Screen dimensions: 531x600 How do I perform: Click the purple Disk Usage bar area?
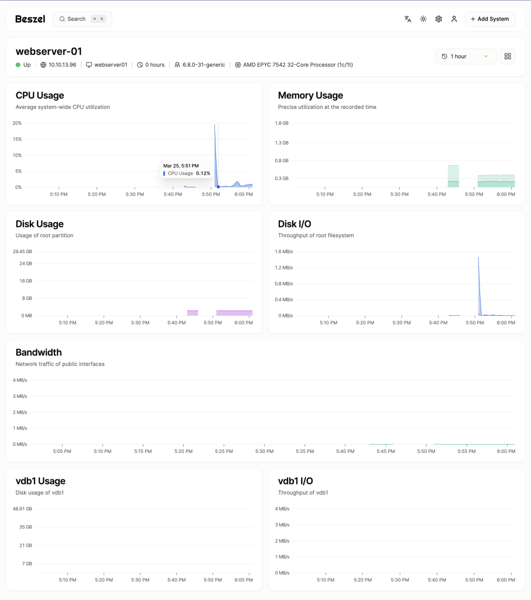(234, 313)
